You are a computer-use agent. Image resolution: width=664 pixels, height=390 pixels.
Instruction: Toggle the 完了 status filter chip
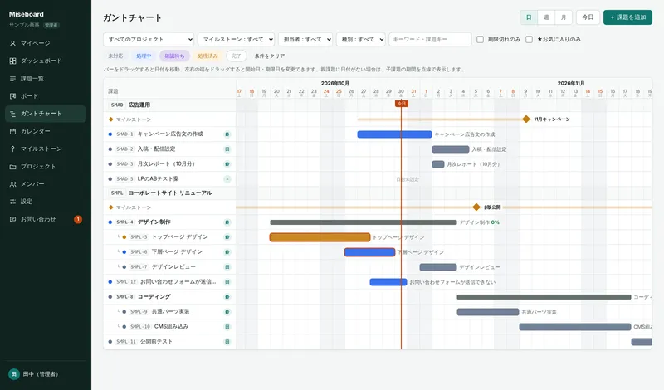tap(237, 56)
